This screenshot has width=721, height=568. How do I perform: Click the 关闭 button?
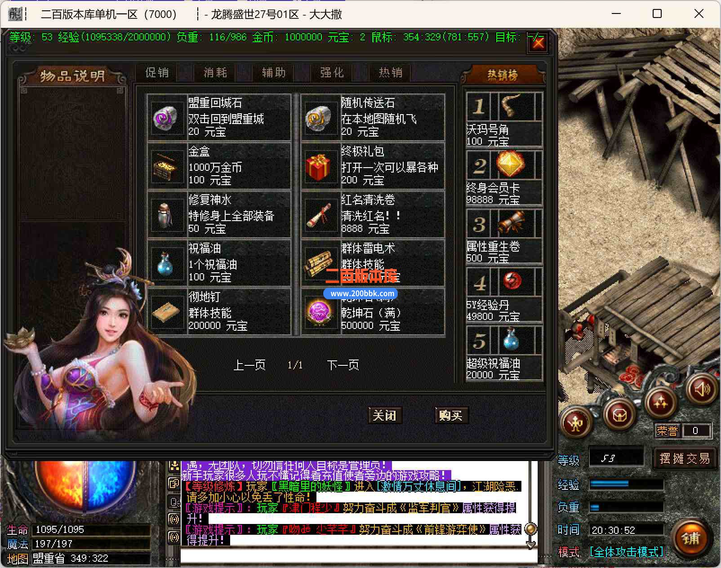pyautogui.click(x=385, y=415)
